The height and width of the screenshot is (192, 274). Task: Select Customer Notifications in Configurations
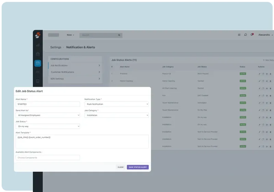[75, 72]
